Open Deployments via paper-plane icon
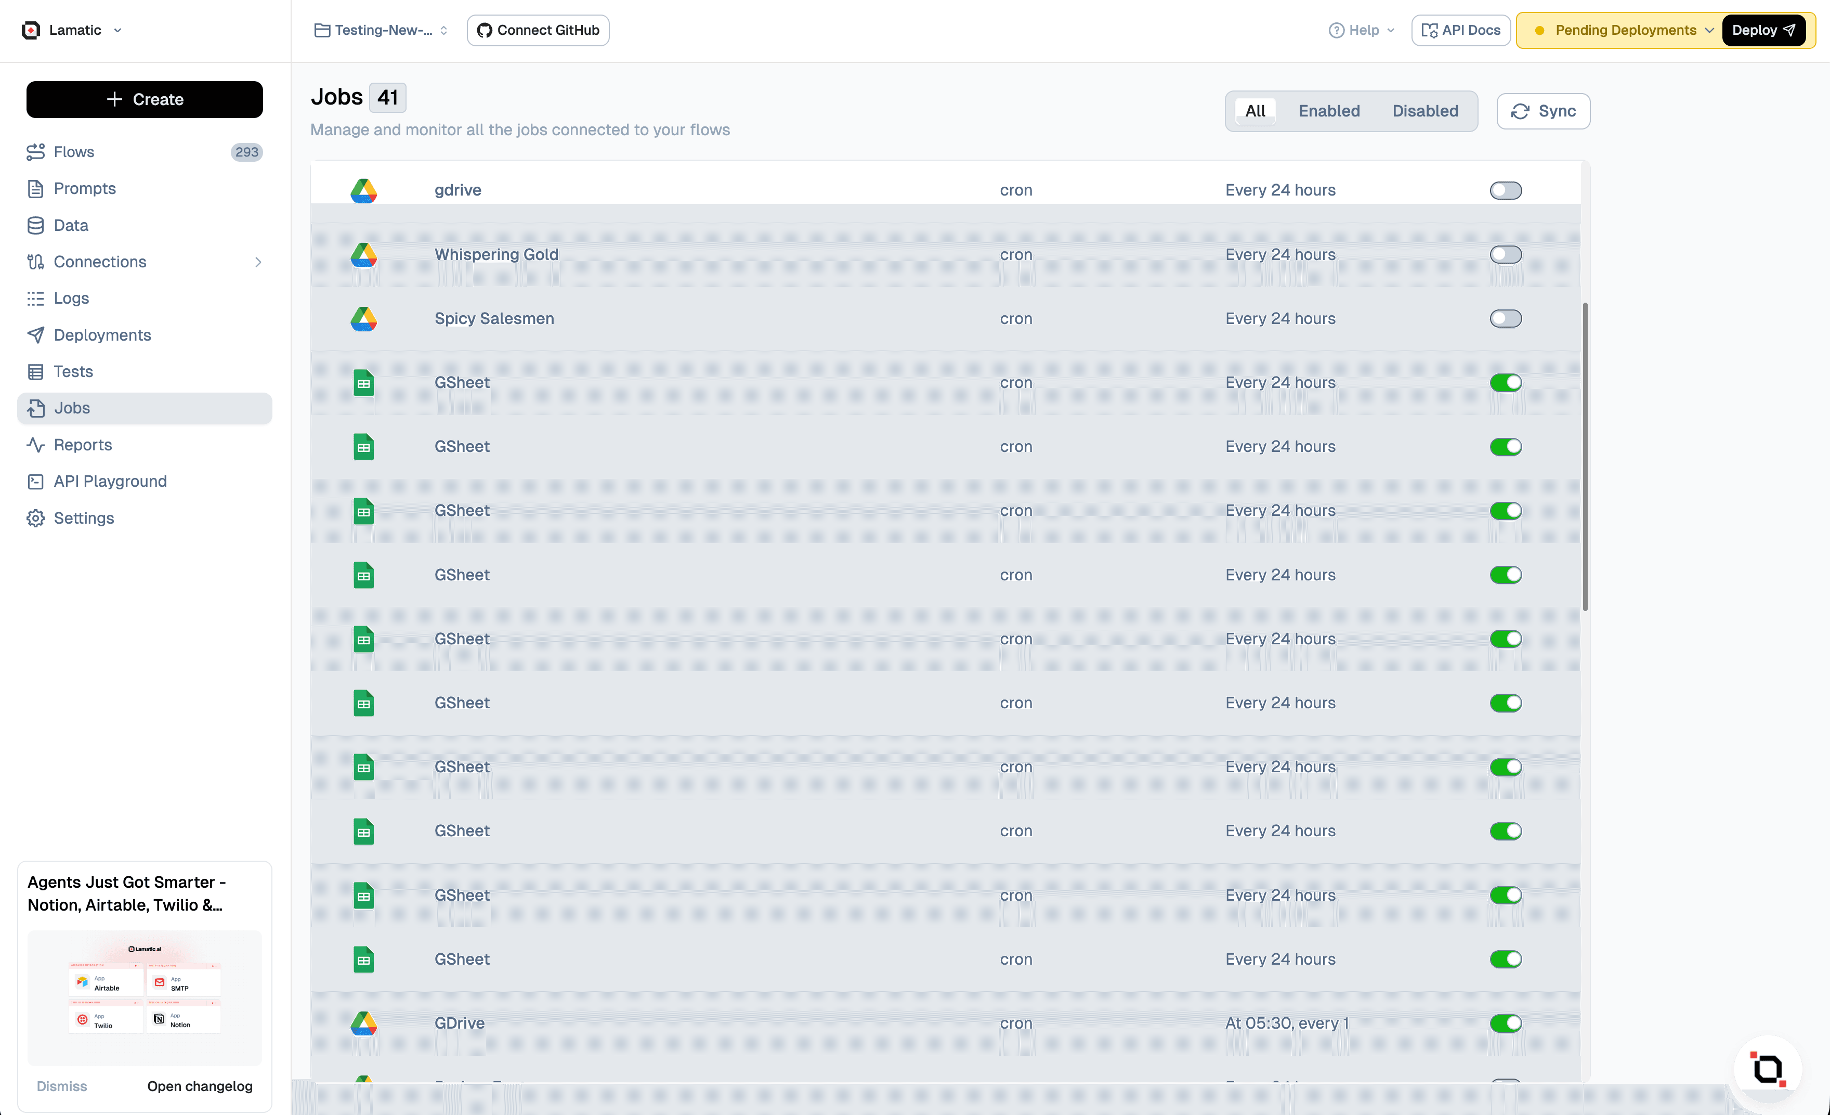The height and width of the screenshot is (1115, 1830). tap(36, 335)
